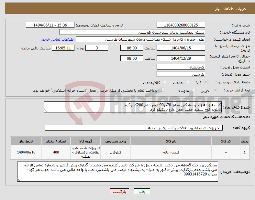Click the کد کالا cell showing --
255x200 pixels.
(226, 152)
